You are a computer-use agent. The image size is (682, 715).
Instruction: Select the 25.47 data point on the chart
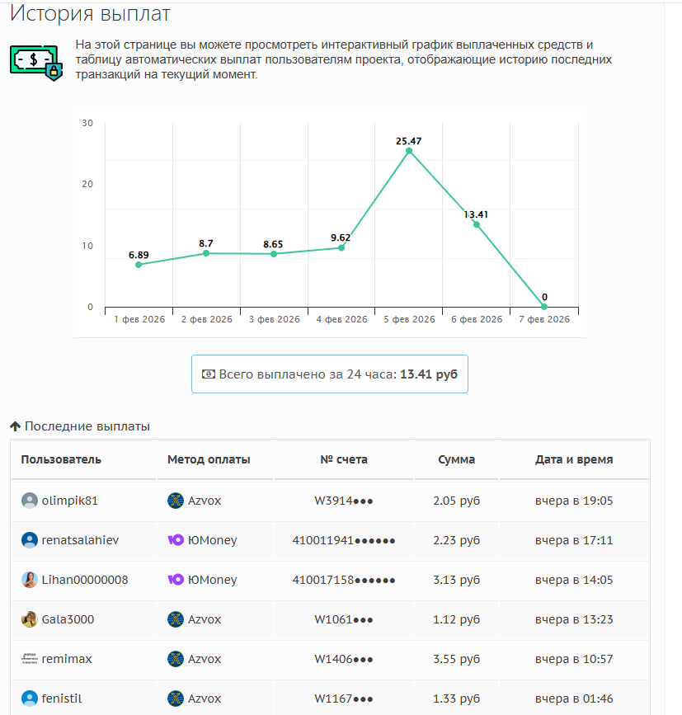[409, 150]
